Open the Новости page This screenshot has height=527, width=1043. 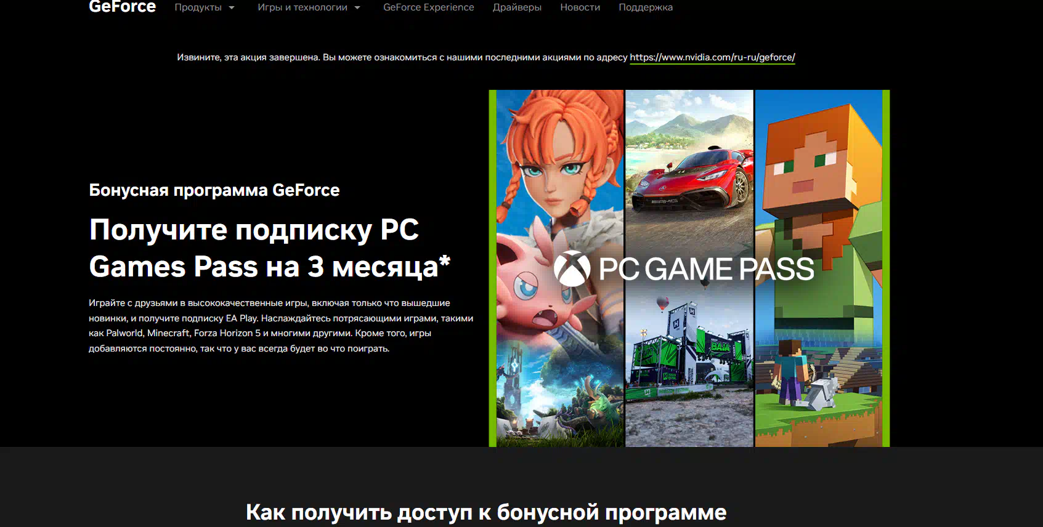[580, 7]
